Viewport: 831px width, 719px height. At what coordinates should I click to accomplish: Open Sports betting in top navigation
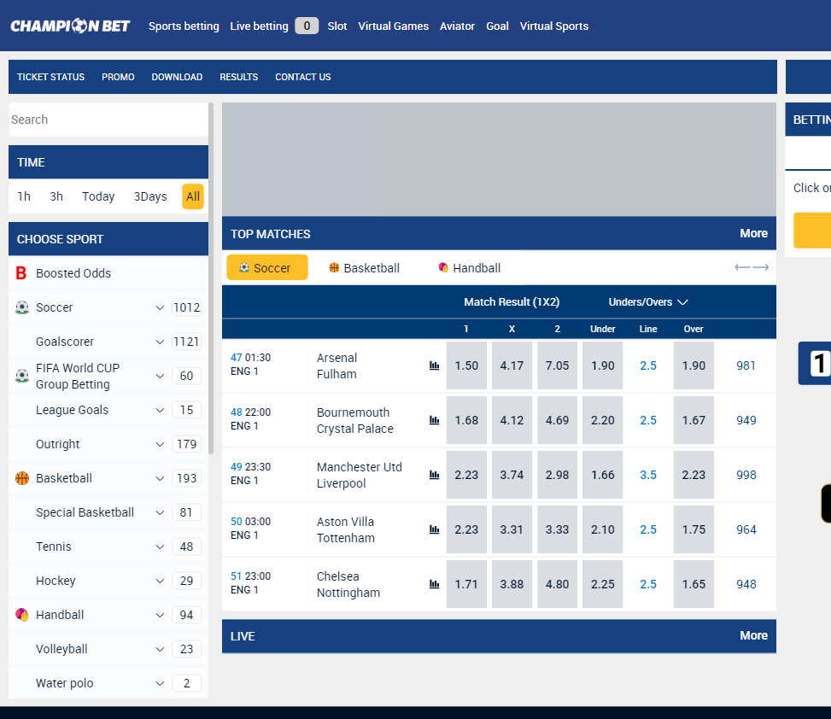pyautogui.click(x=184, y=26)
